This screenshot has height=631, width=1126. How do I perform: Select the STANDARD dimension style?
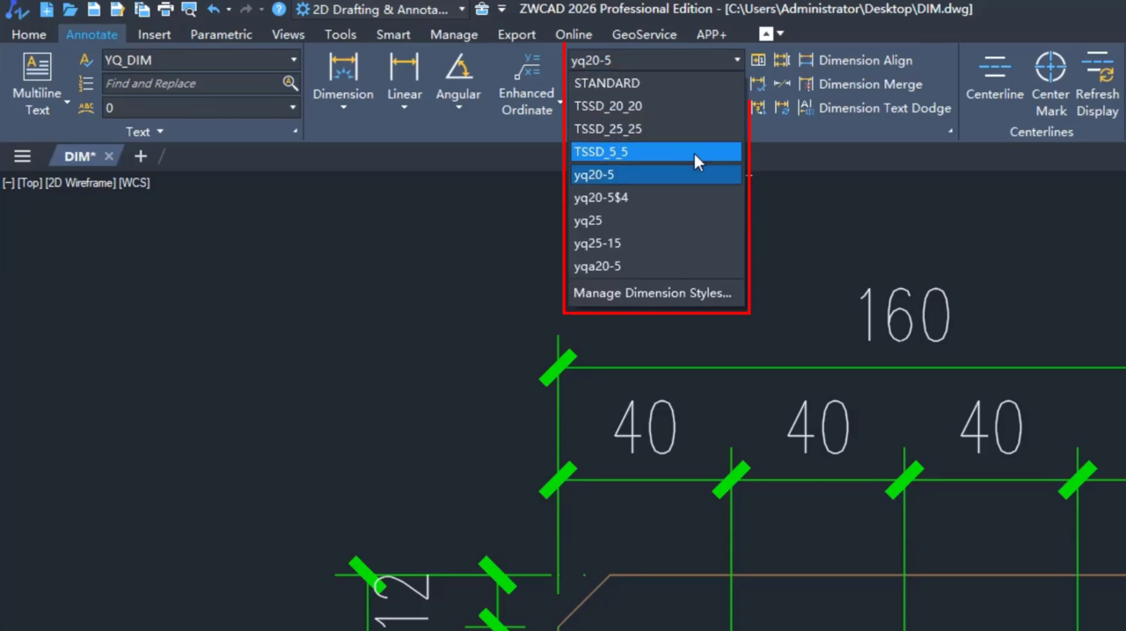pyautogui.click(x=656, y=83)
